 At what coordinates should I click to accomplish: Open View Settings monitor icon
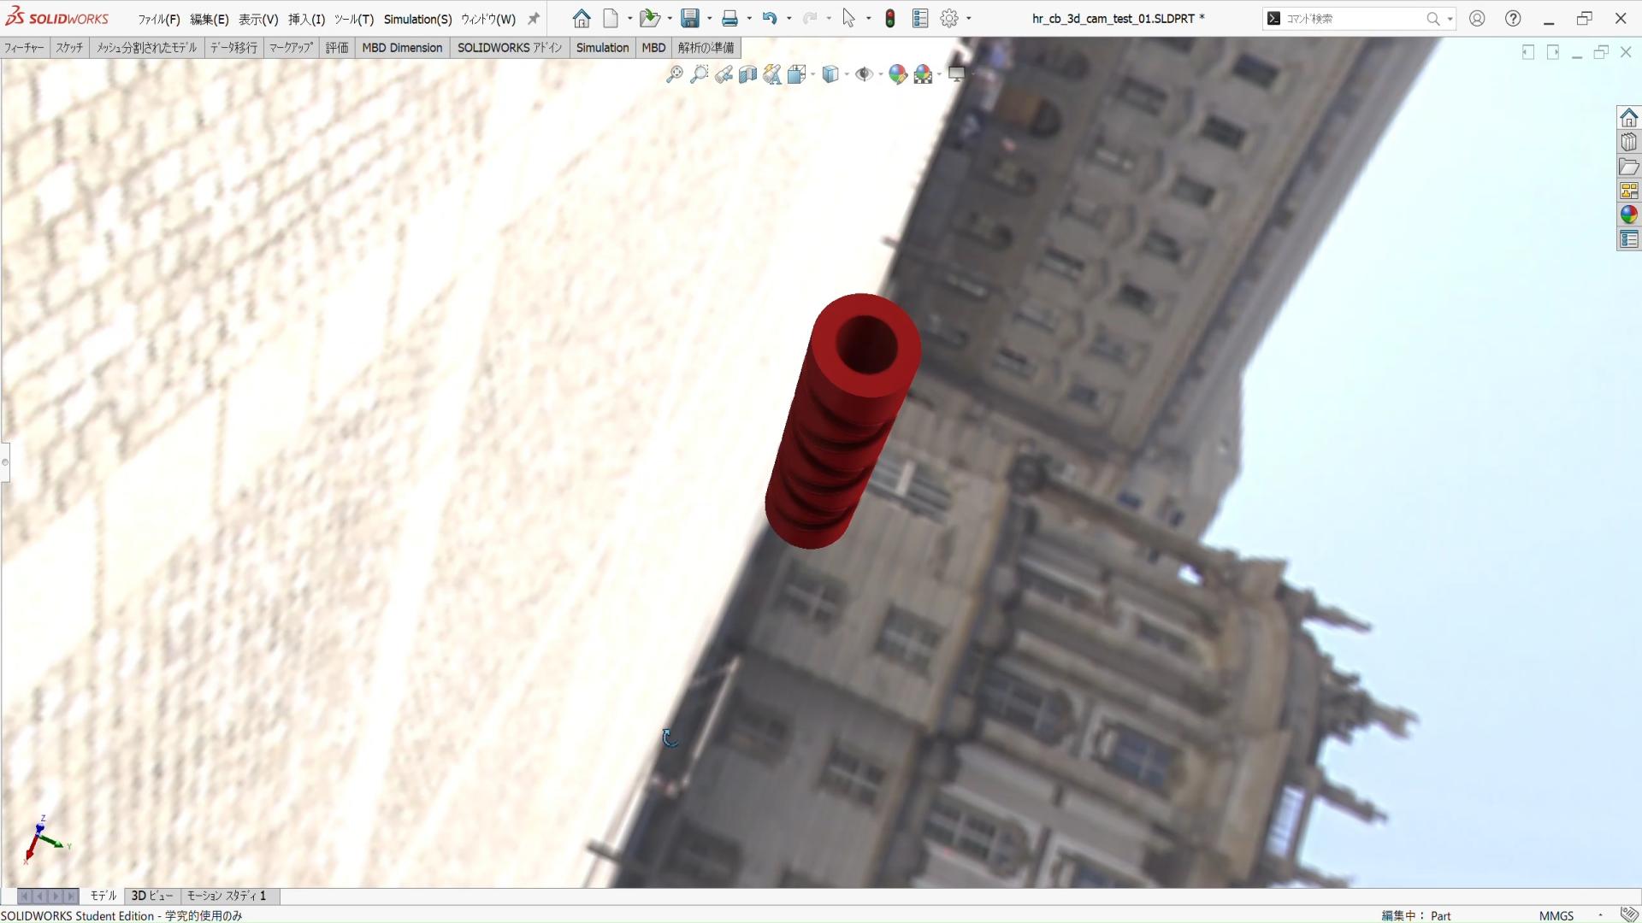tap(957, 74)
